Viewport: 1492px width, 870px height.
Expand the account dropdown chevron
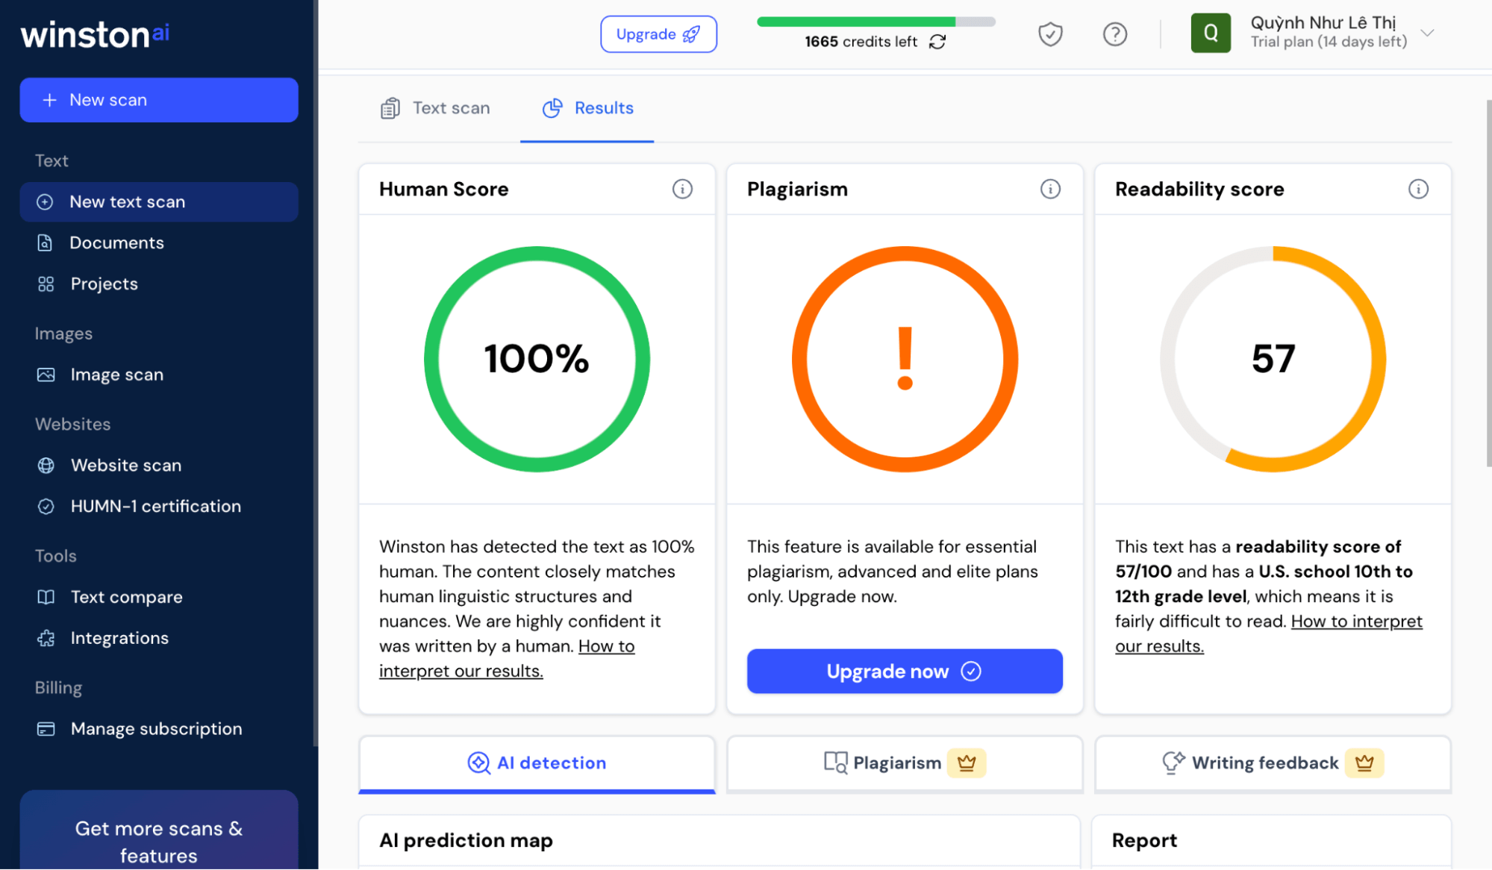pos(1427,33)
